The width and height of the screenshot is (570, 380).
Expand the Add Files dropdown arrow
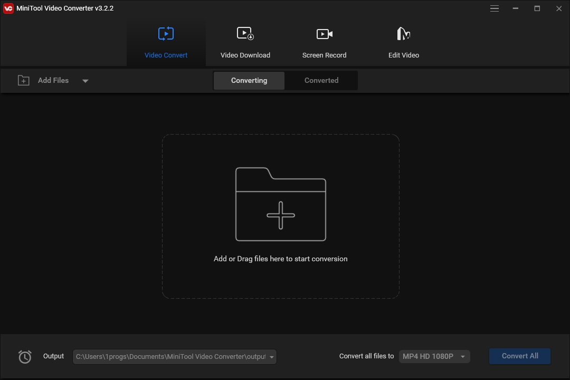85,81
